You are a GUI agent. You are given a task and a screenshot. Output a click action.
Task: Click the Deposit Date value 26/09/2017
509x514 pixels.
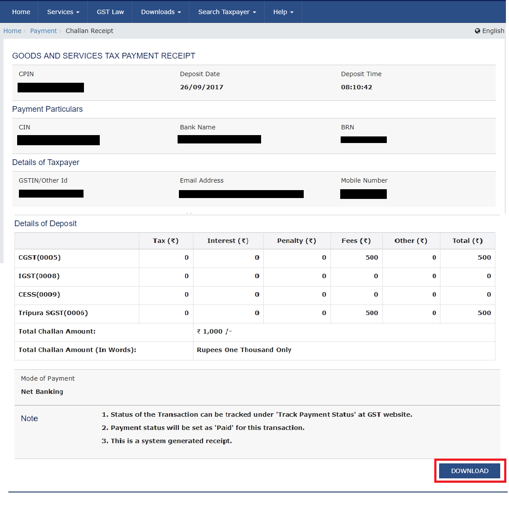point(201,87)
